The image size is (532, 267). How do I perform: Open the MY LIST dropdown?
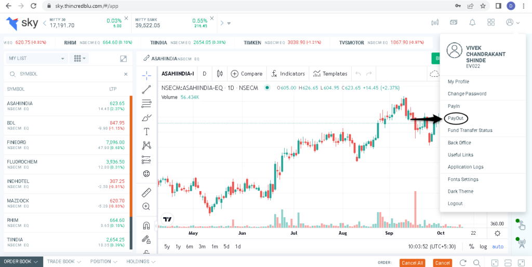[x=37, y=58]
